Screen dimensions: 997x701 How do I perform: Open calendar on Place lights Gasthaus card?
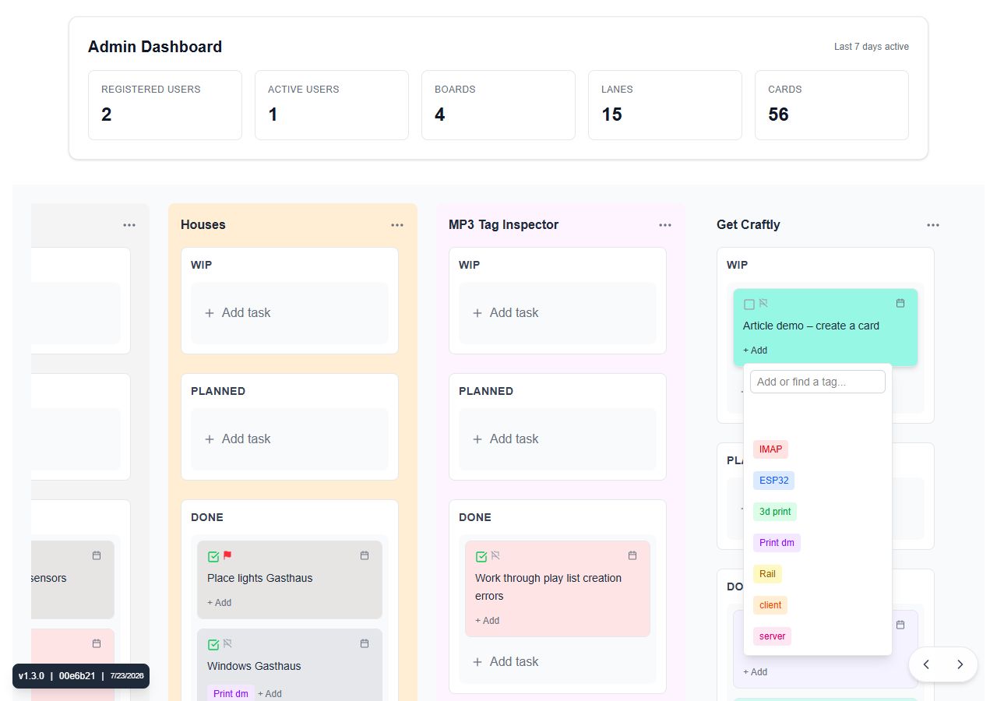365,555
